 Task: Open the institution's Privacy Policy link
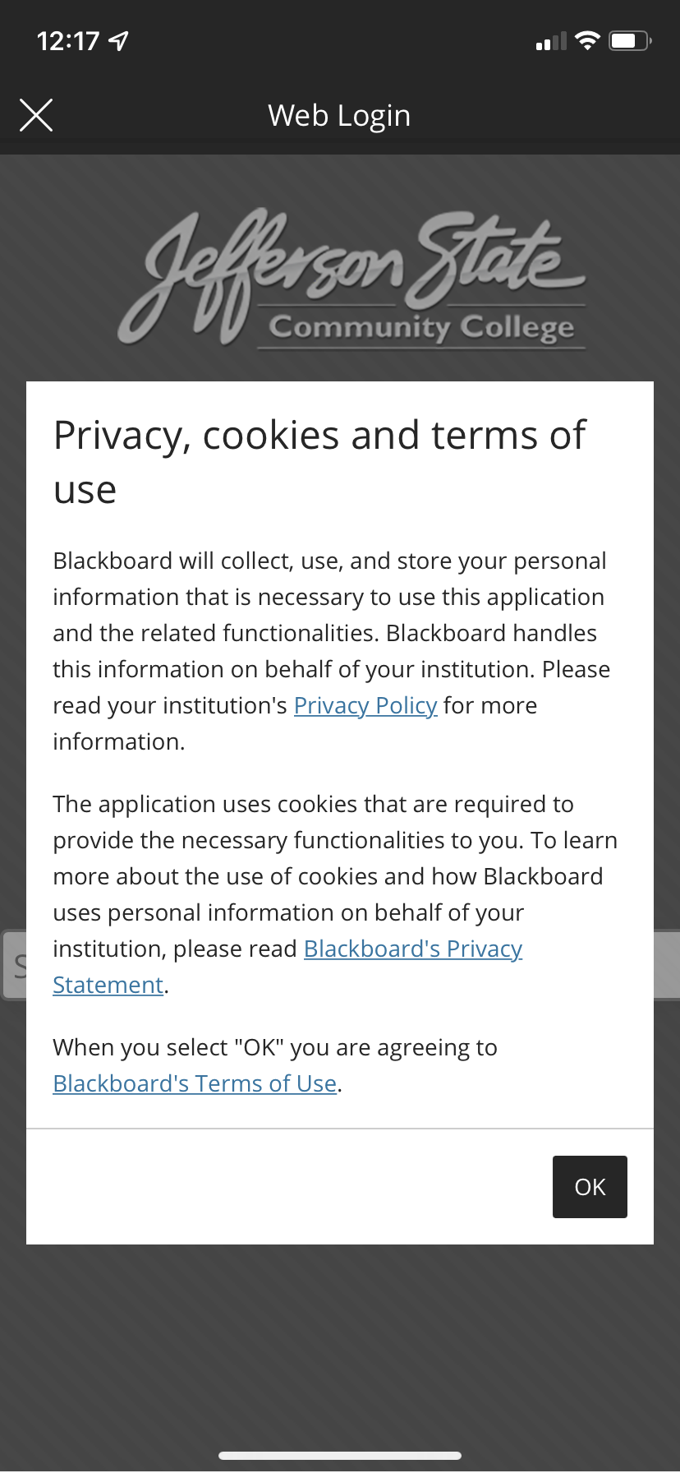365,705
